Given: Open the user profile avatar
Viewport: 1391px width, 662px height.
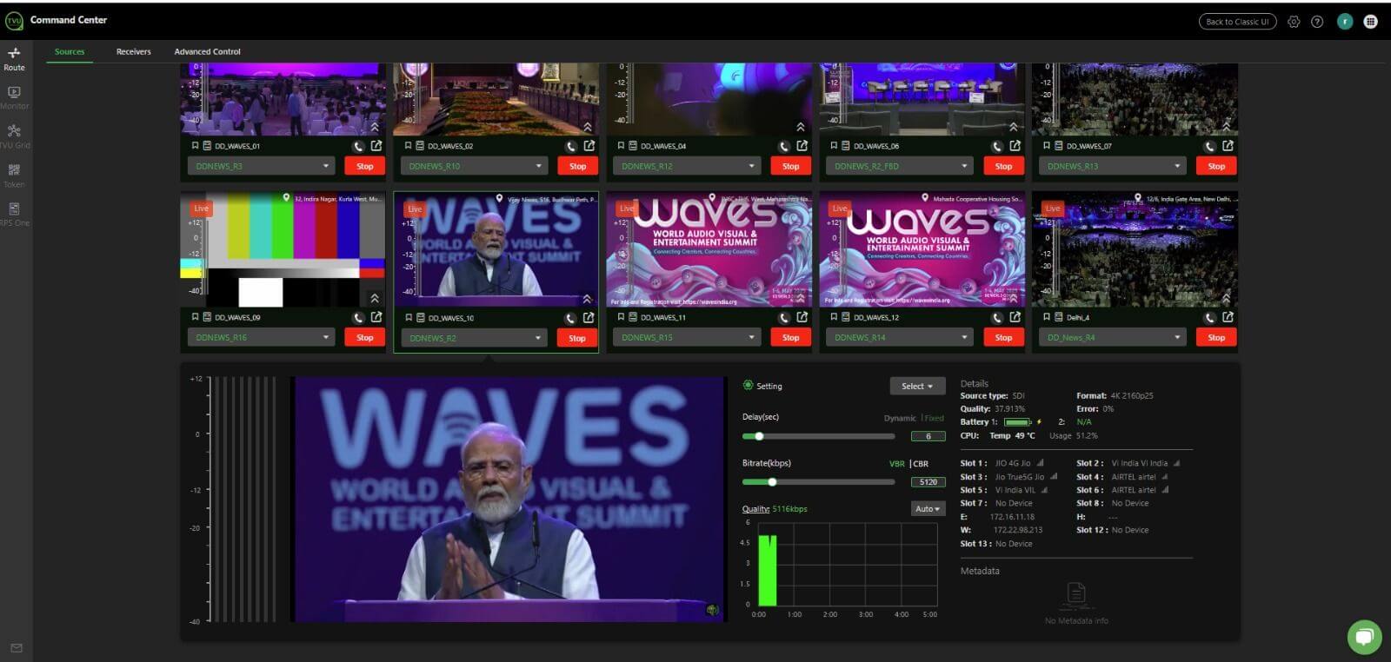Looking at the screenshot, I should 1345,22.
